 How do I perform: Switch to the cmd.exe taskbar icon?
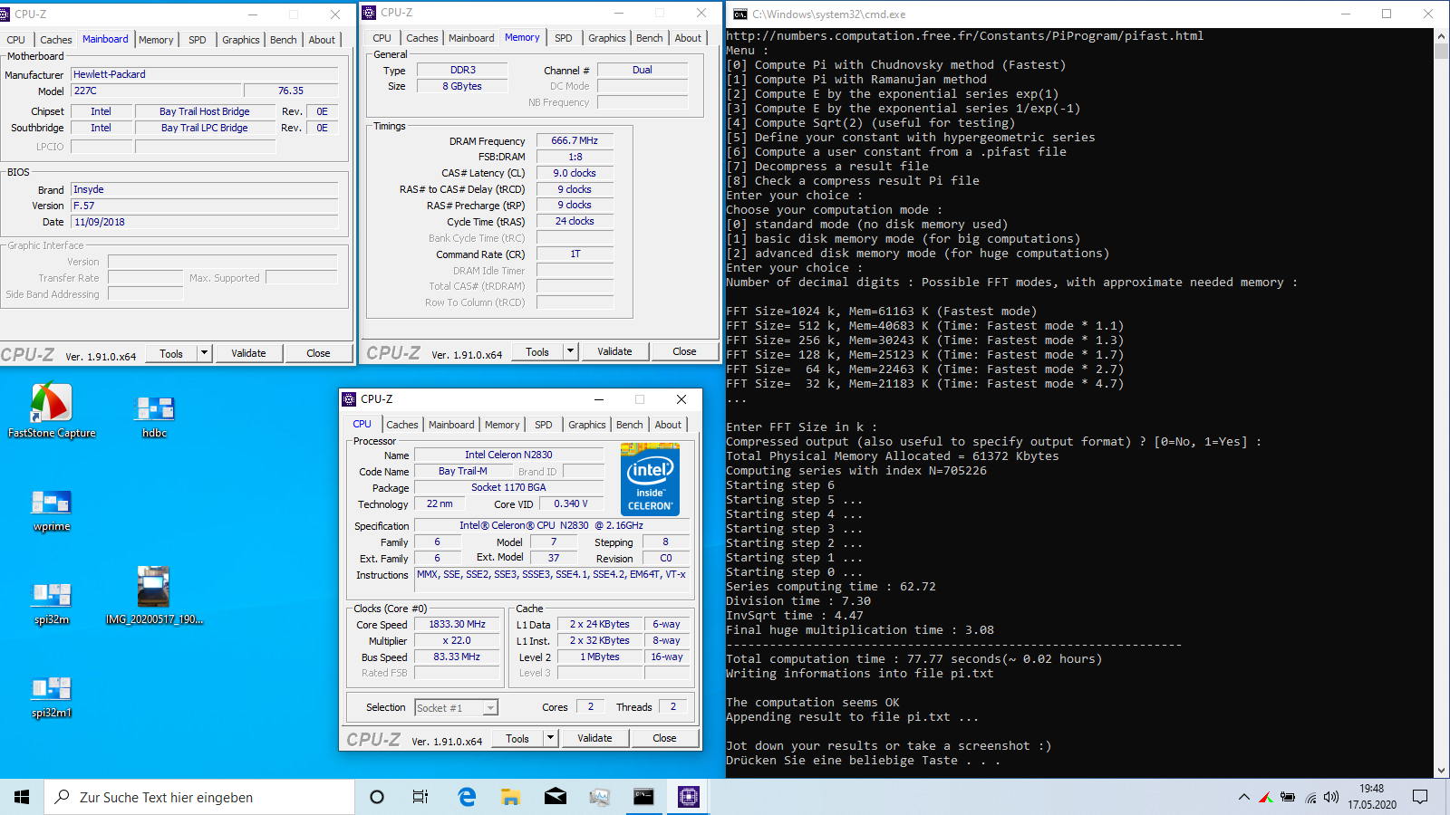click(643, 797)
